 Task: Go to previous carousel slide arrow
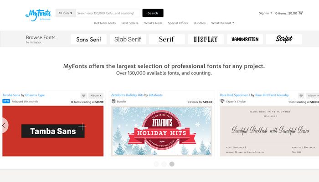click(4, 125)
